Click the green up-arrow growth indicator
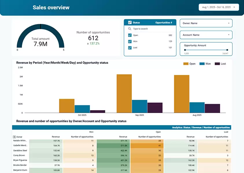Viewport: 244px width, 173px height. (88, 44)
